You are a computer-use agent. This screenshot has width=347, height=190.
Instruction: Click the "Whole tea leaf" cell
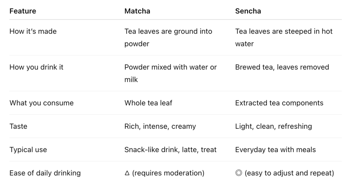click(x=148, y=103)
